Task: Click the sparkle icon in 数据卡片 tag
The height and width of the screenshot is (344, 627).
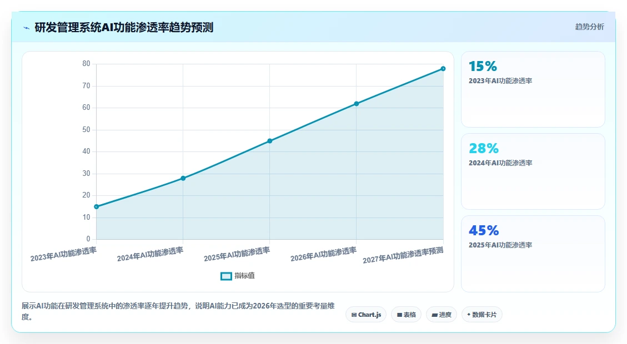Action: 469,315
